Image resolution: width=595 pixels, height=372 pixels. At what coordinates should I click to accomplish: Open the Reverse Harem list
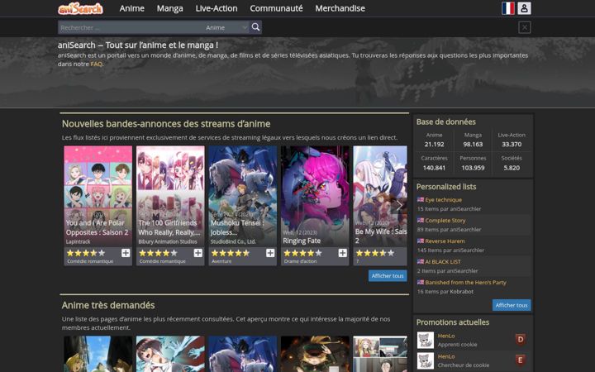coord(445,241)
